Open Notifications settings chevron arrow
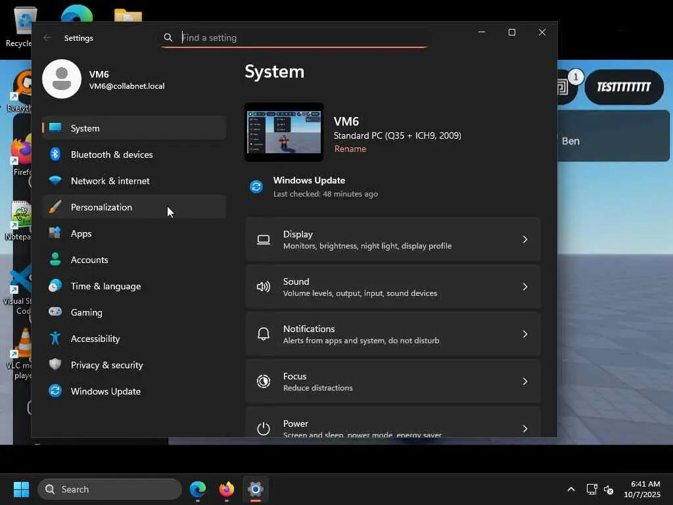This screenshot has width=673, height=505. coord(524,334)
